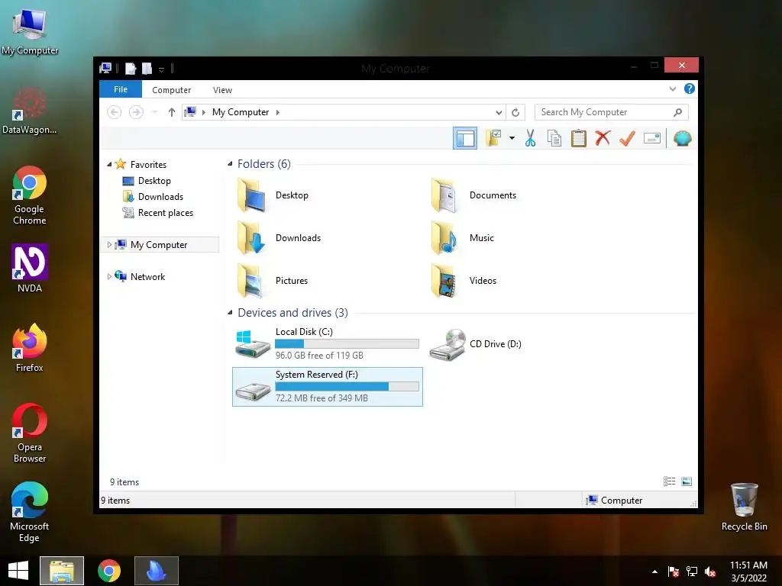The height and width of the screenshot is (586, 782).
Task: Open the View ribbon tab
Action: pos(222,90)
